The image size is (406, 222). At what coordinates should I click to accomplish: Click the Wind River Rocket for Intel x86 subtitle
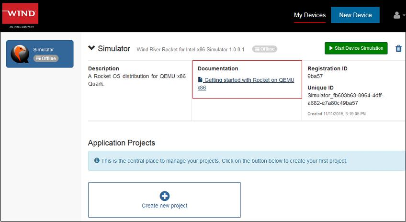191,49
